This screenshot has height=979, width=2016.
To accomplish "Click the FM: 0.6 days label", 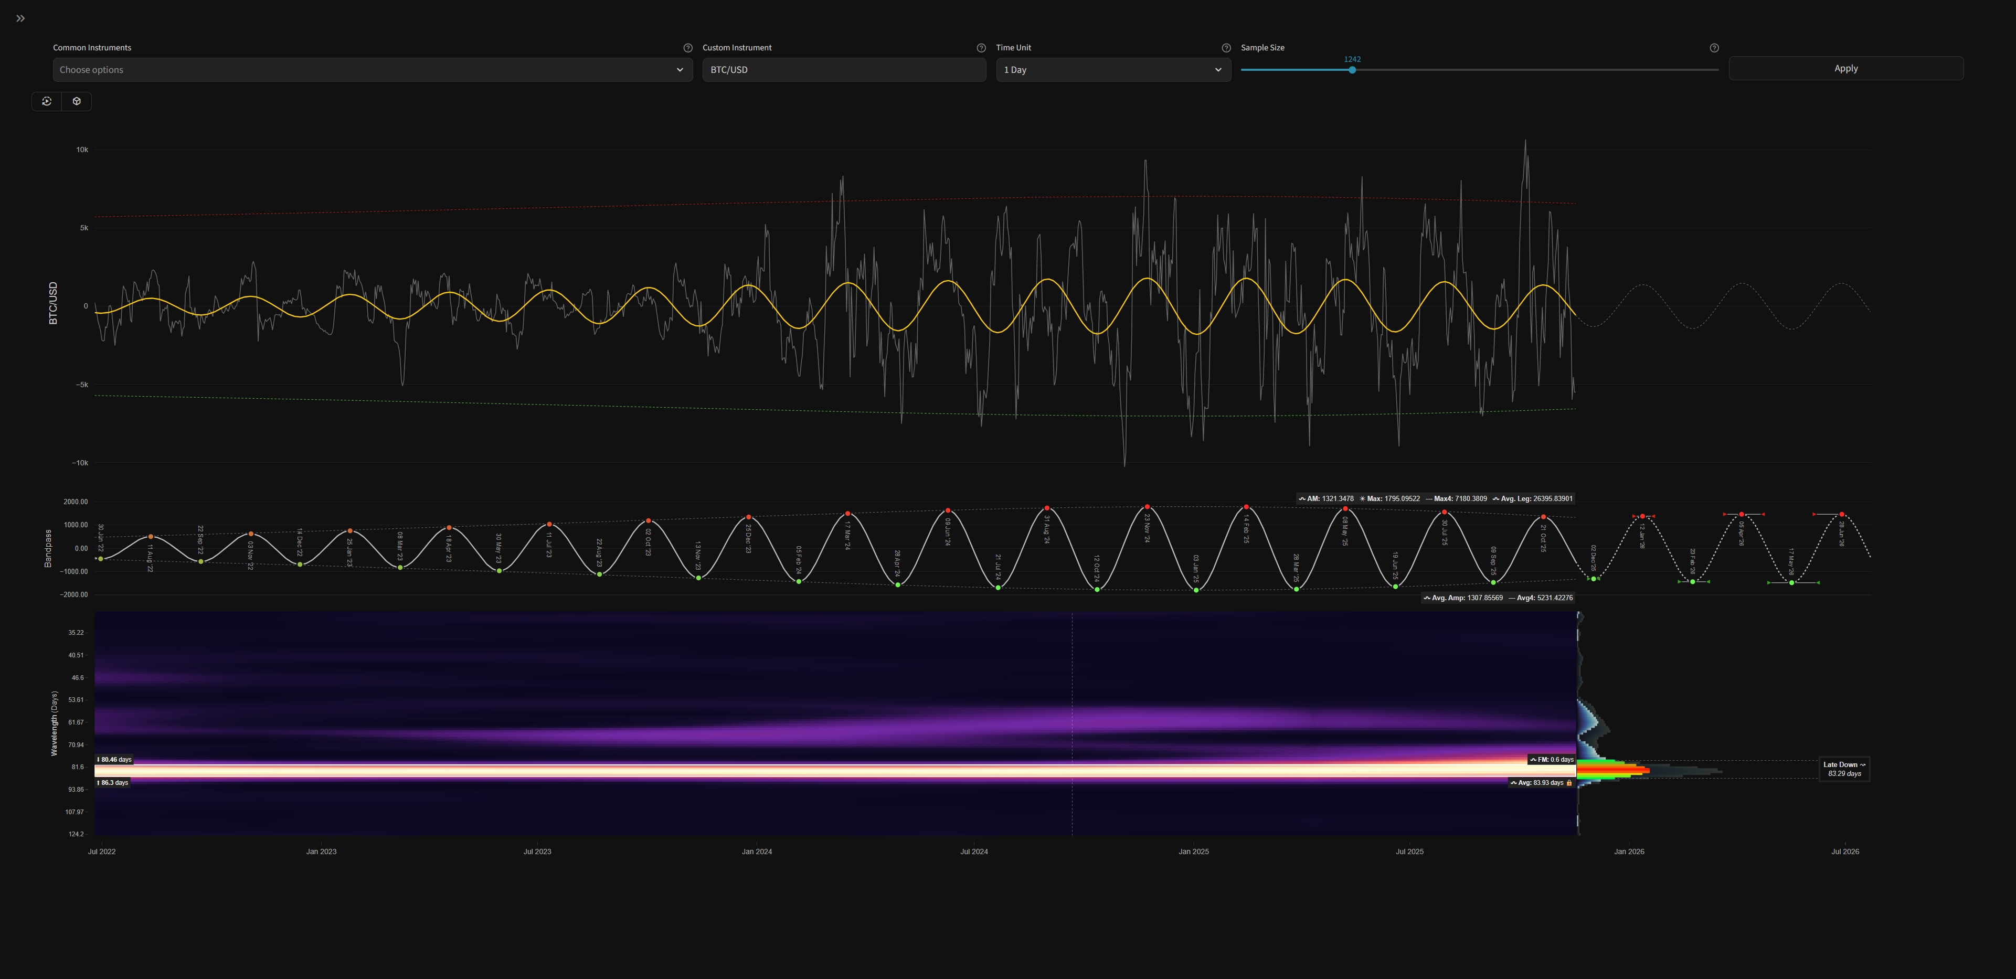I will (1552, 759).
